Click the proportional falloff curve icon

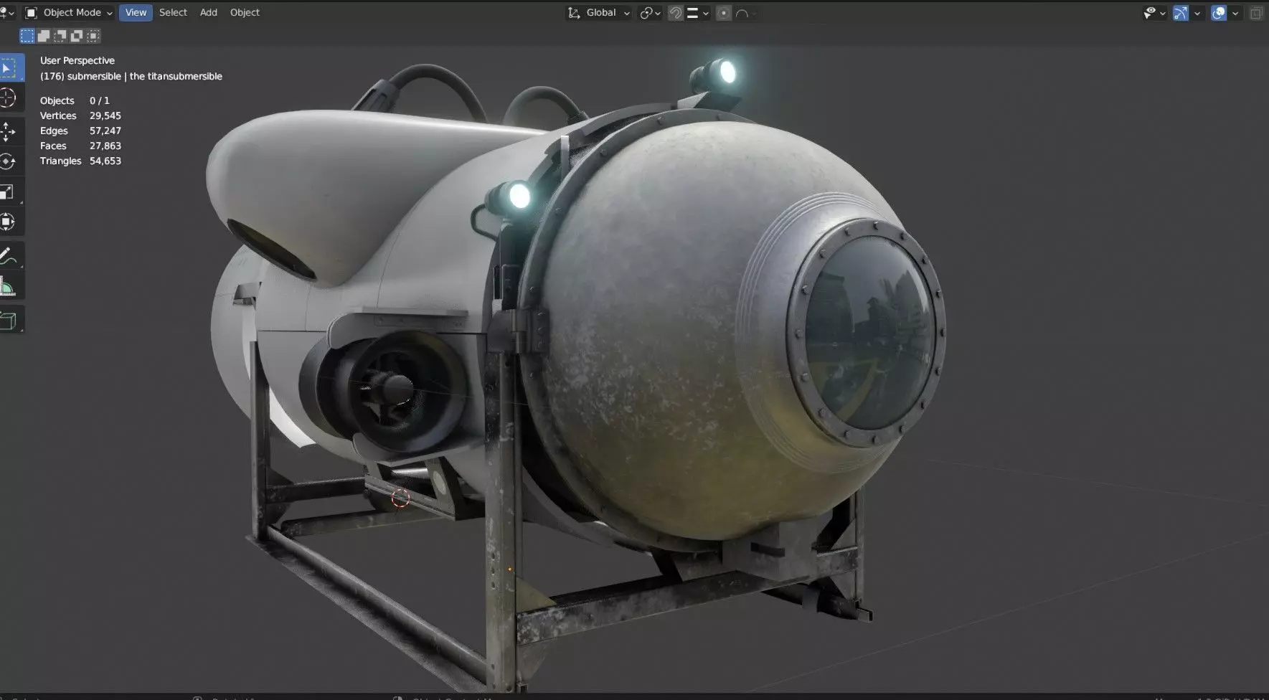(x=743, y=13)
